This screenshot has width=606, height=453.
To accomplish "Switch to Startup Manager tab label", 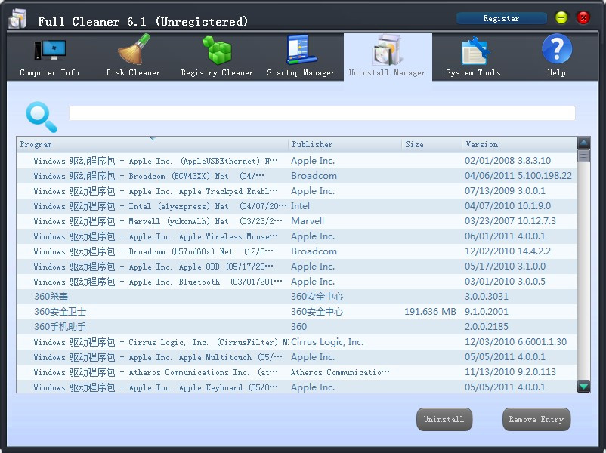I will tap(301, 72).
